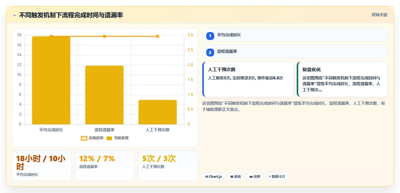Click the trend line point above 流程遗漏率
Image resolution: width=400 pixels, height=193 pixels.
coord(105,36)
